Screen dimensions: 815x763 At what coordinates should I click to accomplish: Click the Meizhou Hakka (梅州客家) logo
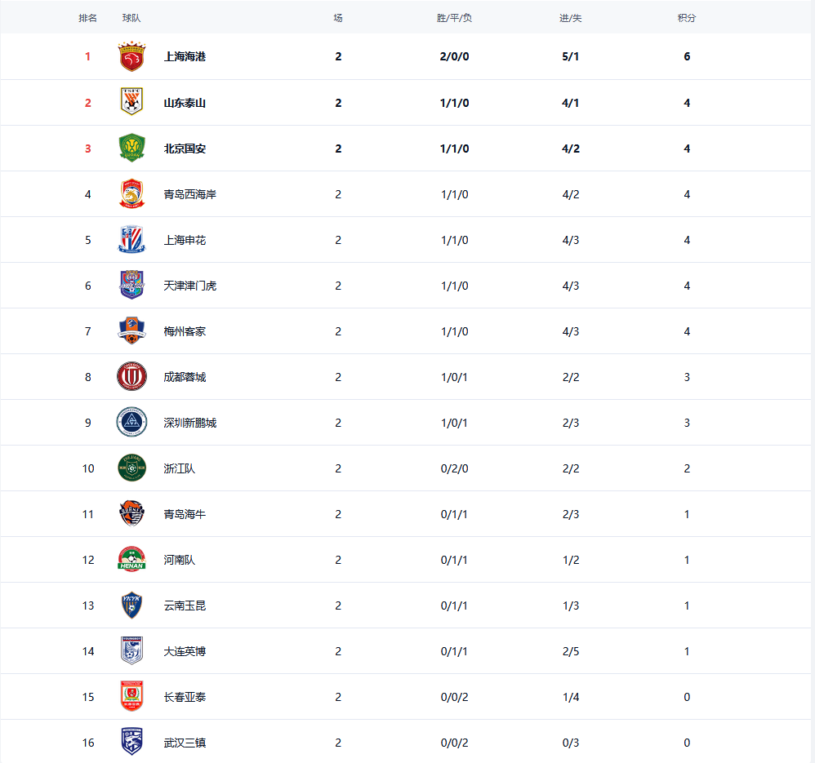click(x=131, y=331)
